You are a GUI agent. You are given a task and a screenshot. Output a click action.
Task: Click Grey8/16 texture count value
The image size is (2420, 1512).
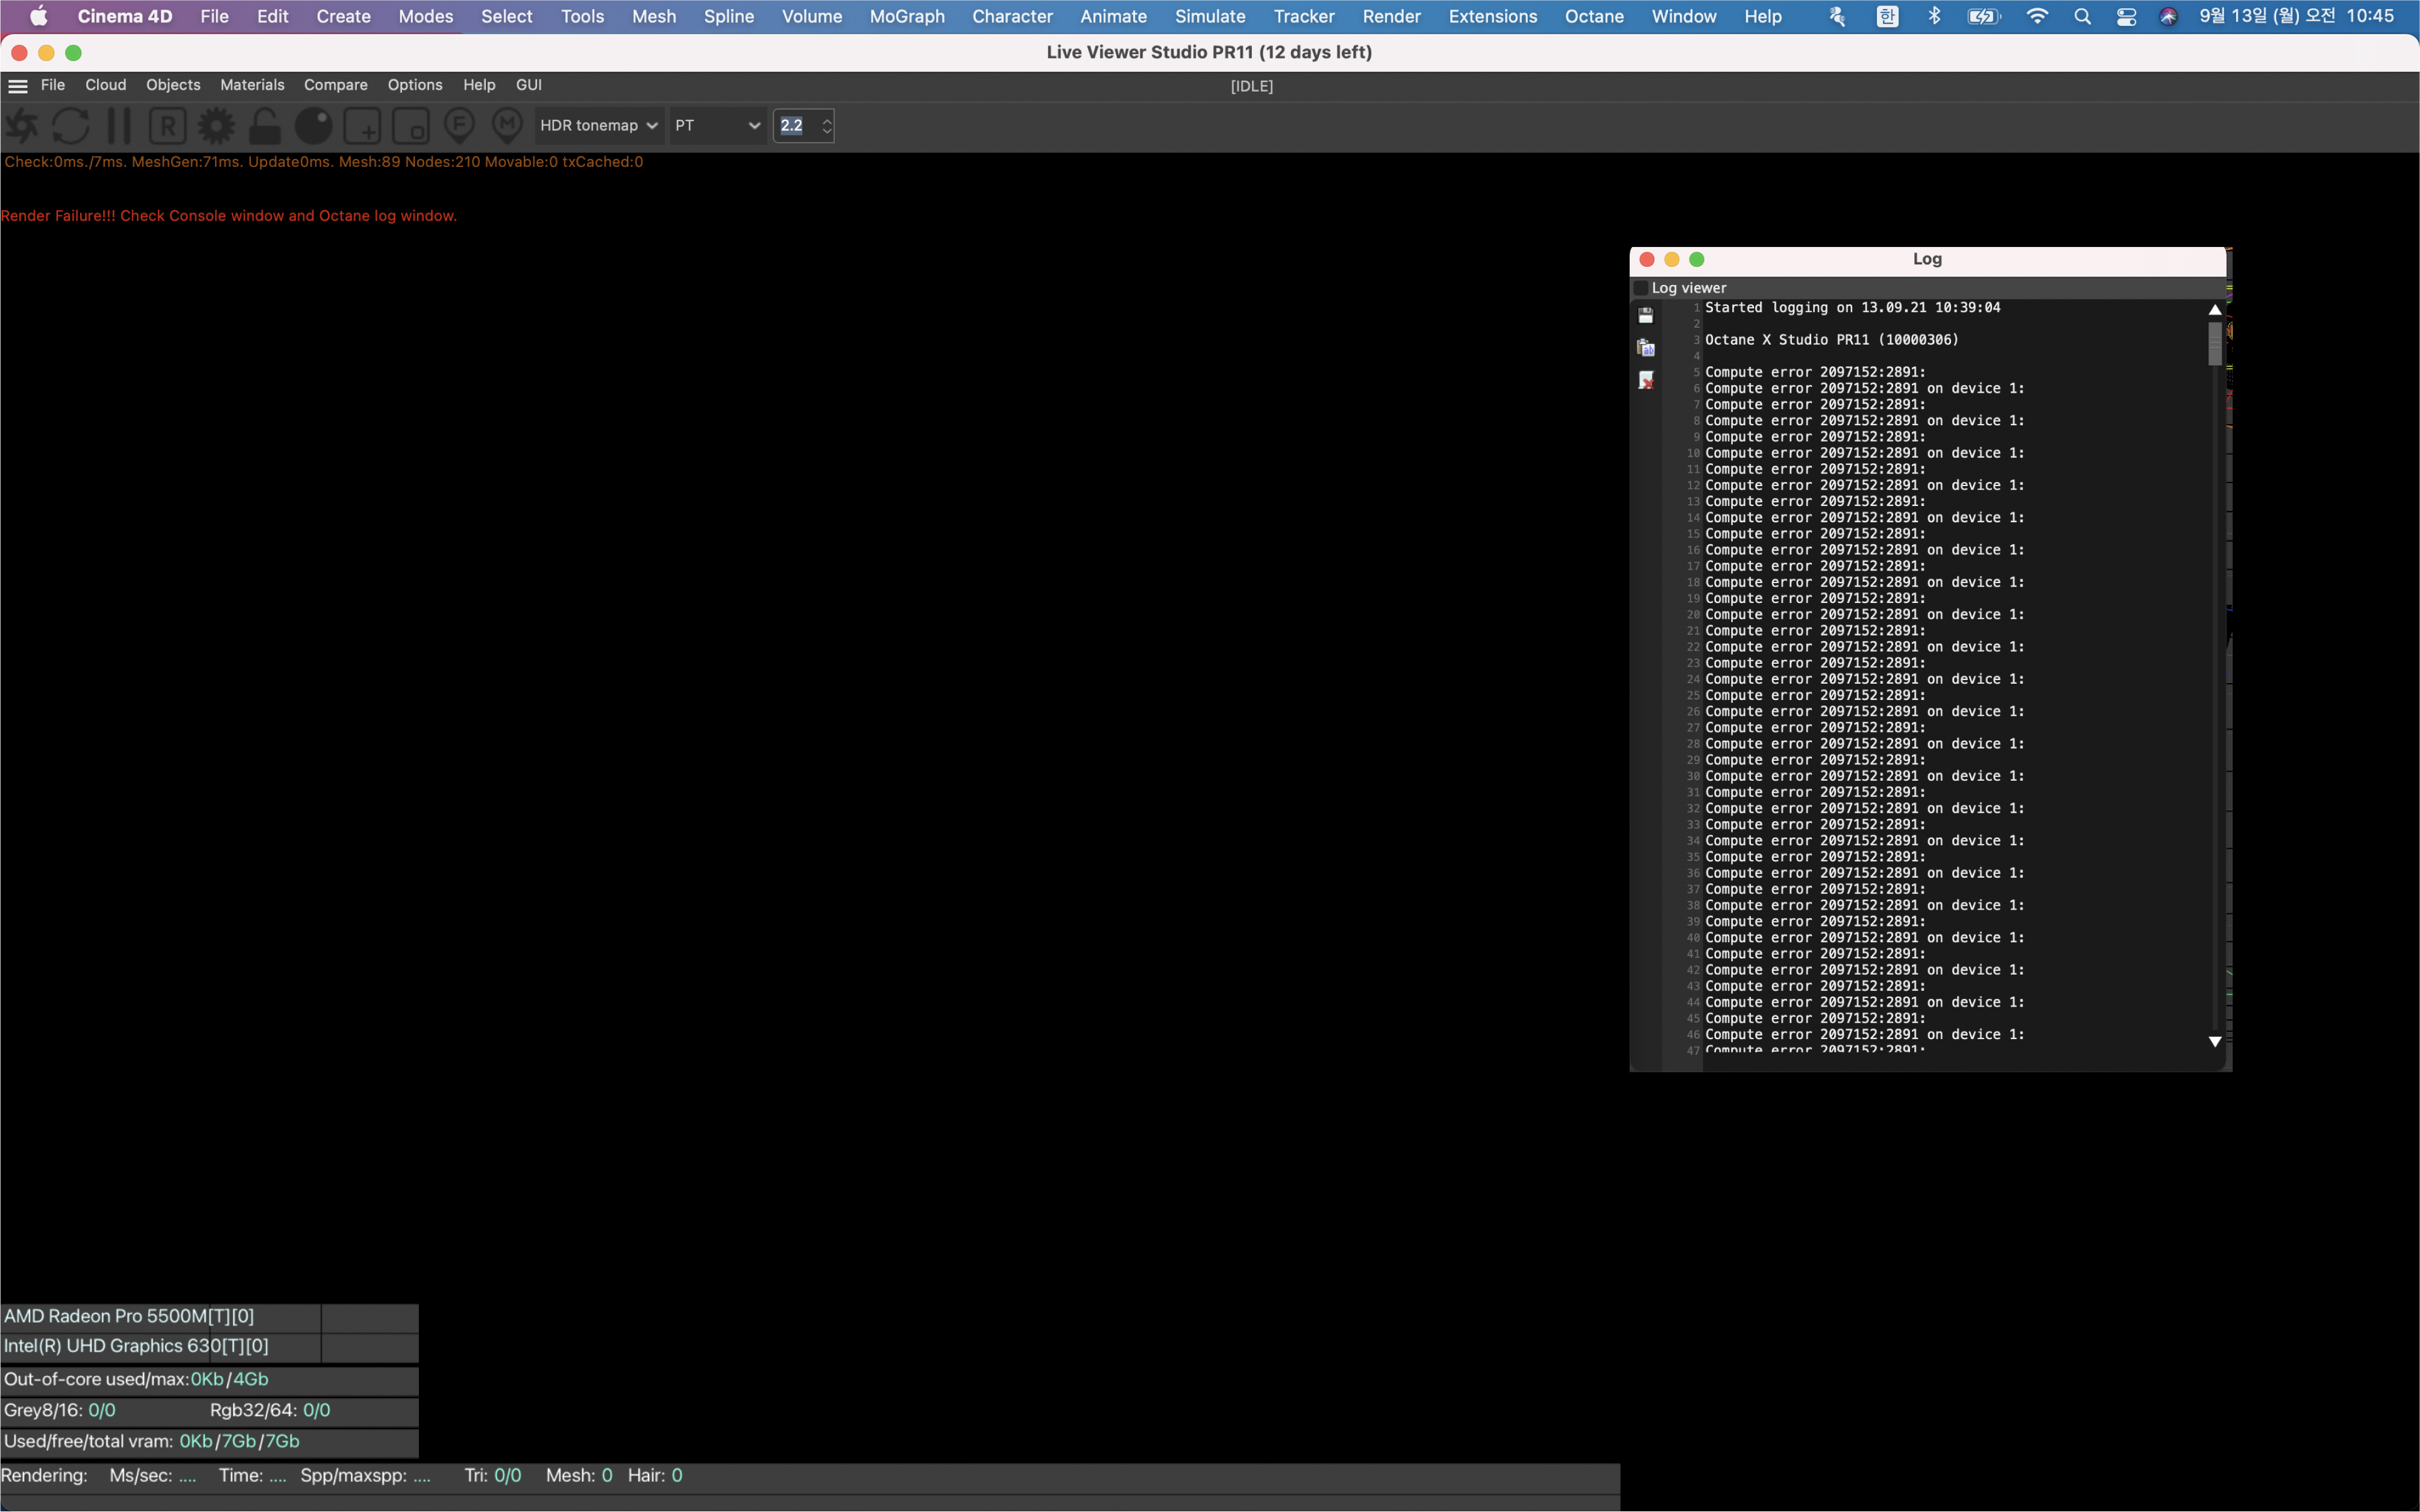(102, 1411)
